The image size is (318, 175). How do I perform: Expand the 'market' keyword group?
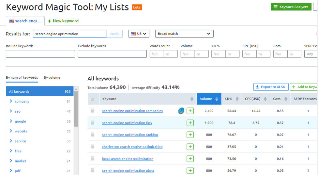click(11, 161)
